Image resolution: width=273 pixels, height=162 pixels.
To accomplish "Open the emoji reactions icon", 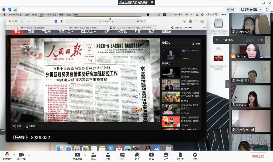I will tap(166, 156).
